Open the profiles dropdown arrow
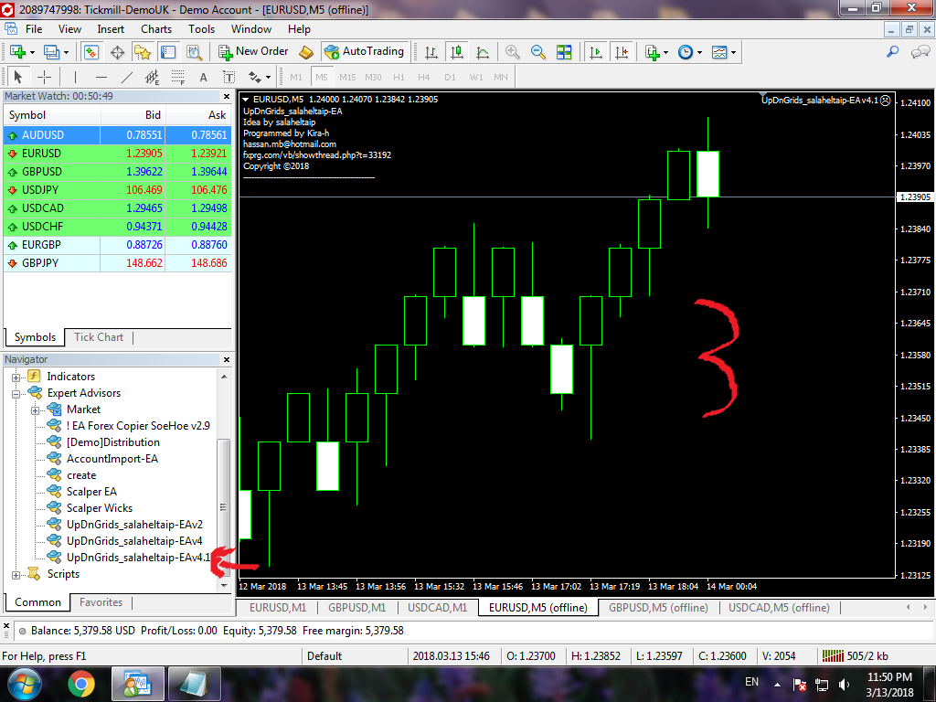This screenshot has height=702, width=936. (x=66, y=52)
